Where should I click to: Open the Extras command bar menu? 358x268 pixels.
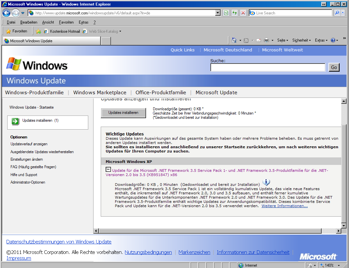pos(321,40)
